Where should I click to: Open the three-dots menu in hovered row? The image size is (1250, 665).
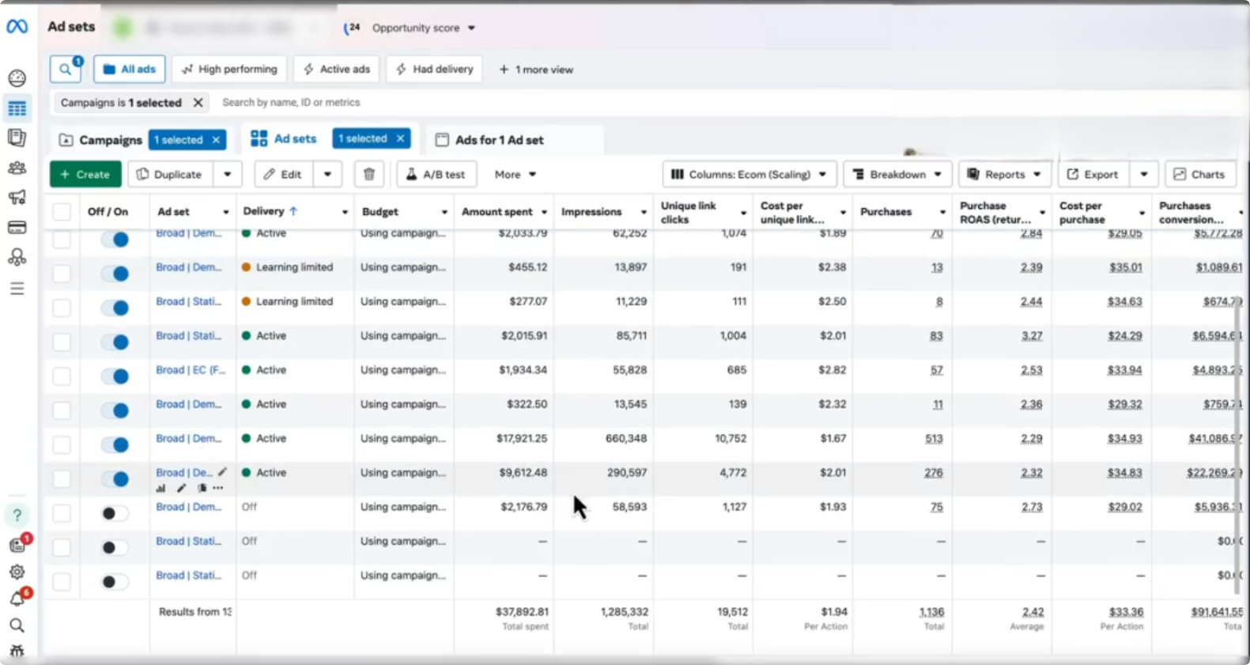pos(218,488)
